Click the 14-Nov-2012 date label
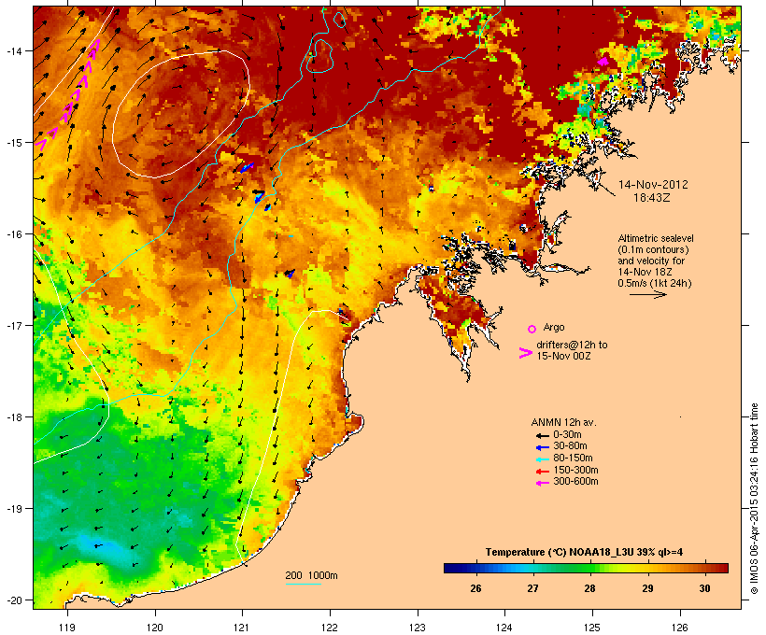The width and height of the screenshot is (766, 635). pyautogui.click(x=653, y=185)
